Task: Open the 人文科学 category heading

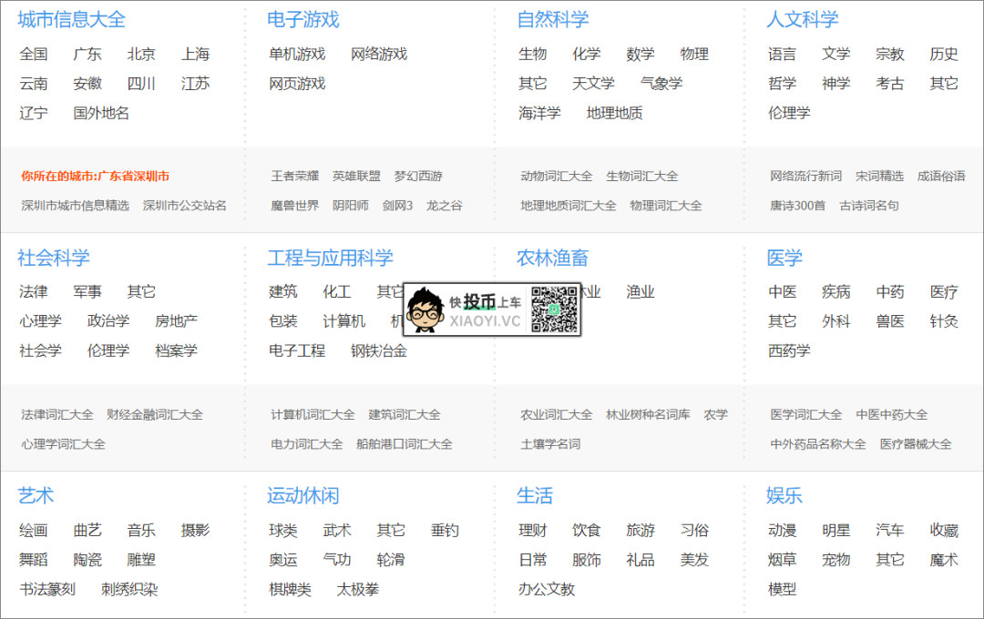Action: click(x=802, y=19)
